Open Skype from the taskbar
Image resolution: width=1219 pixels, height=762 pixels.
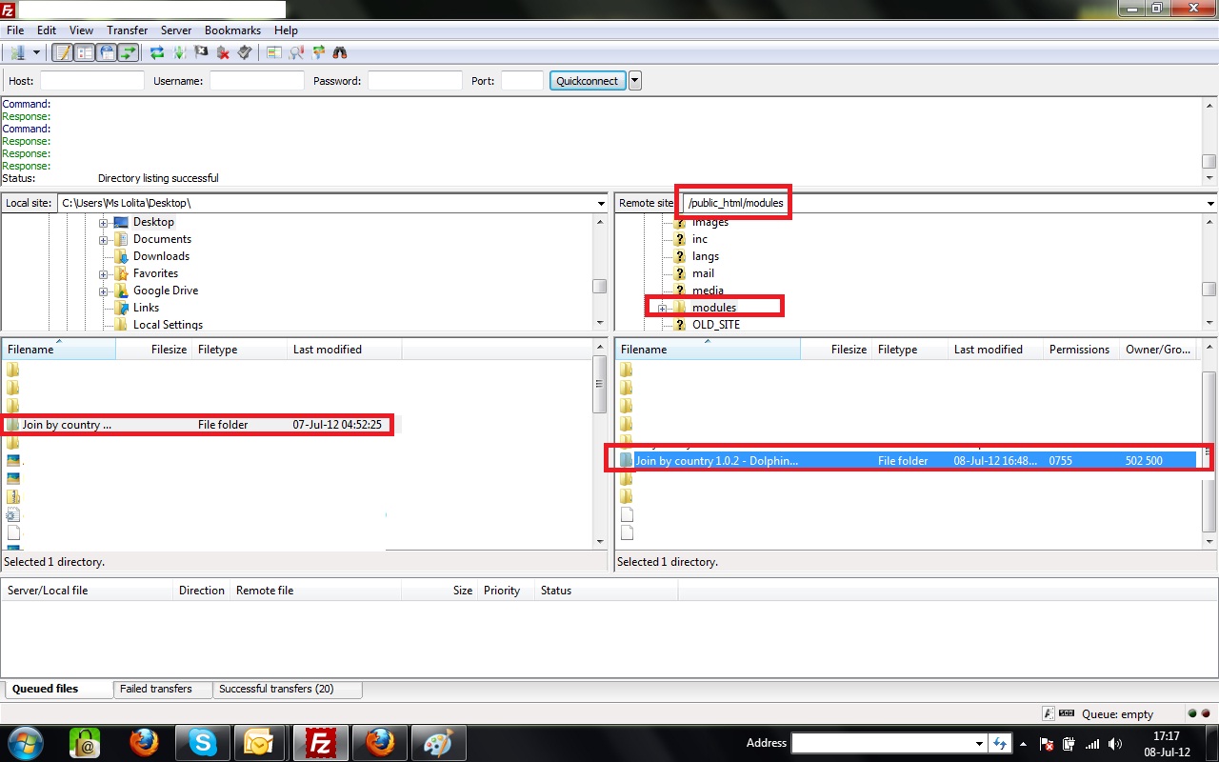202,742
